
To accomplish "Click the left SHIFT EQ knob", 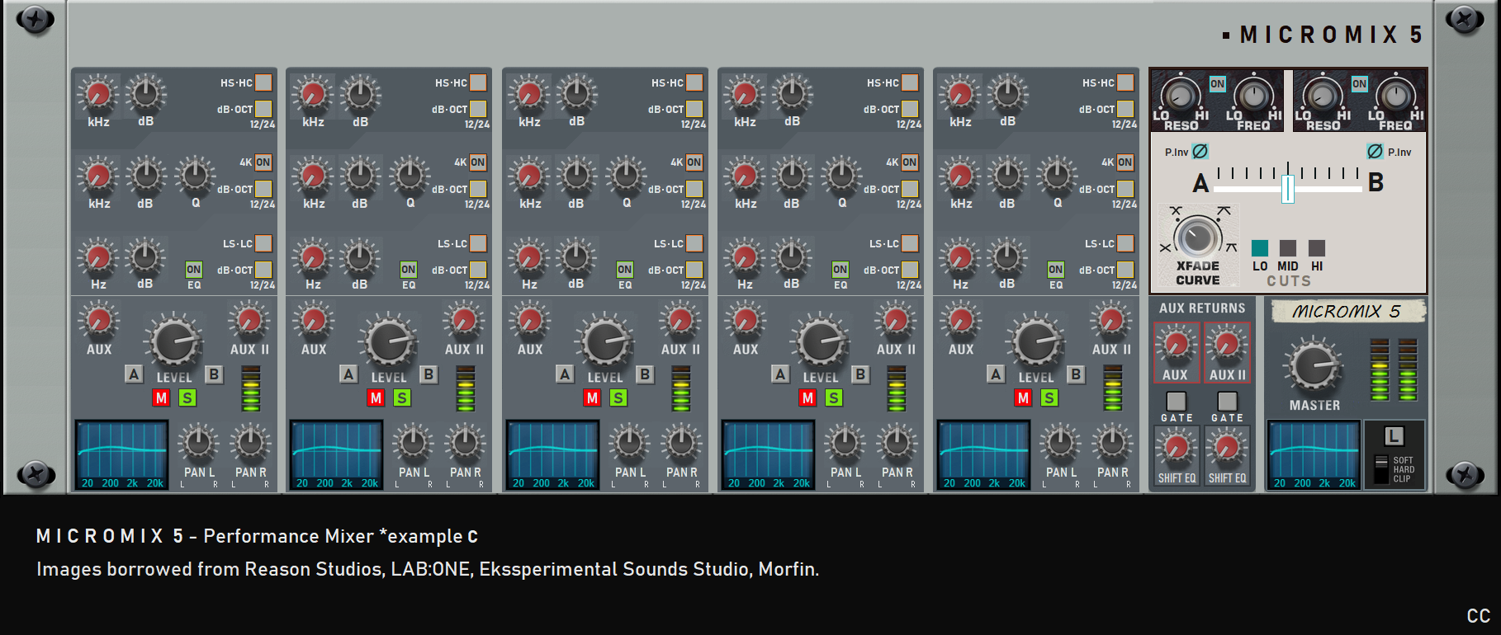I will tap(1176, 449).
